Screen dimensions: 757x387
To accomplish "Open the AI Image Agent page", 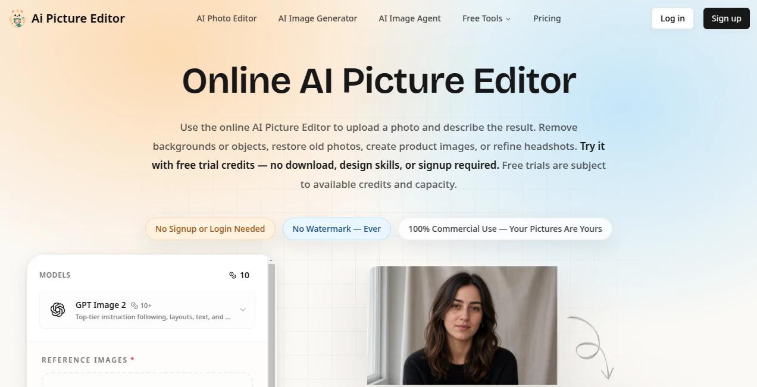I will 410,18.
